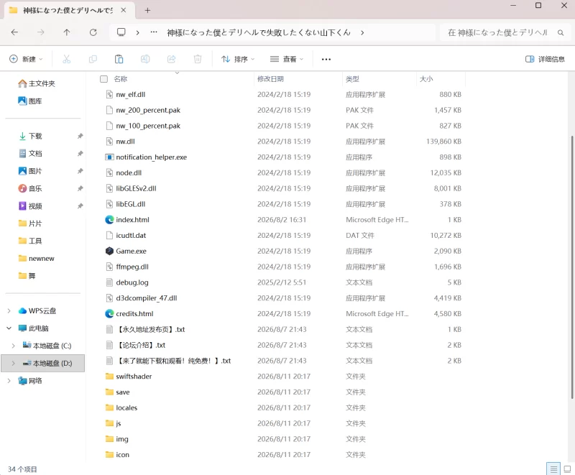Go up one folder level

66,32
